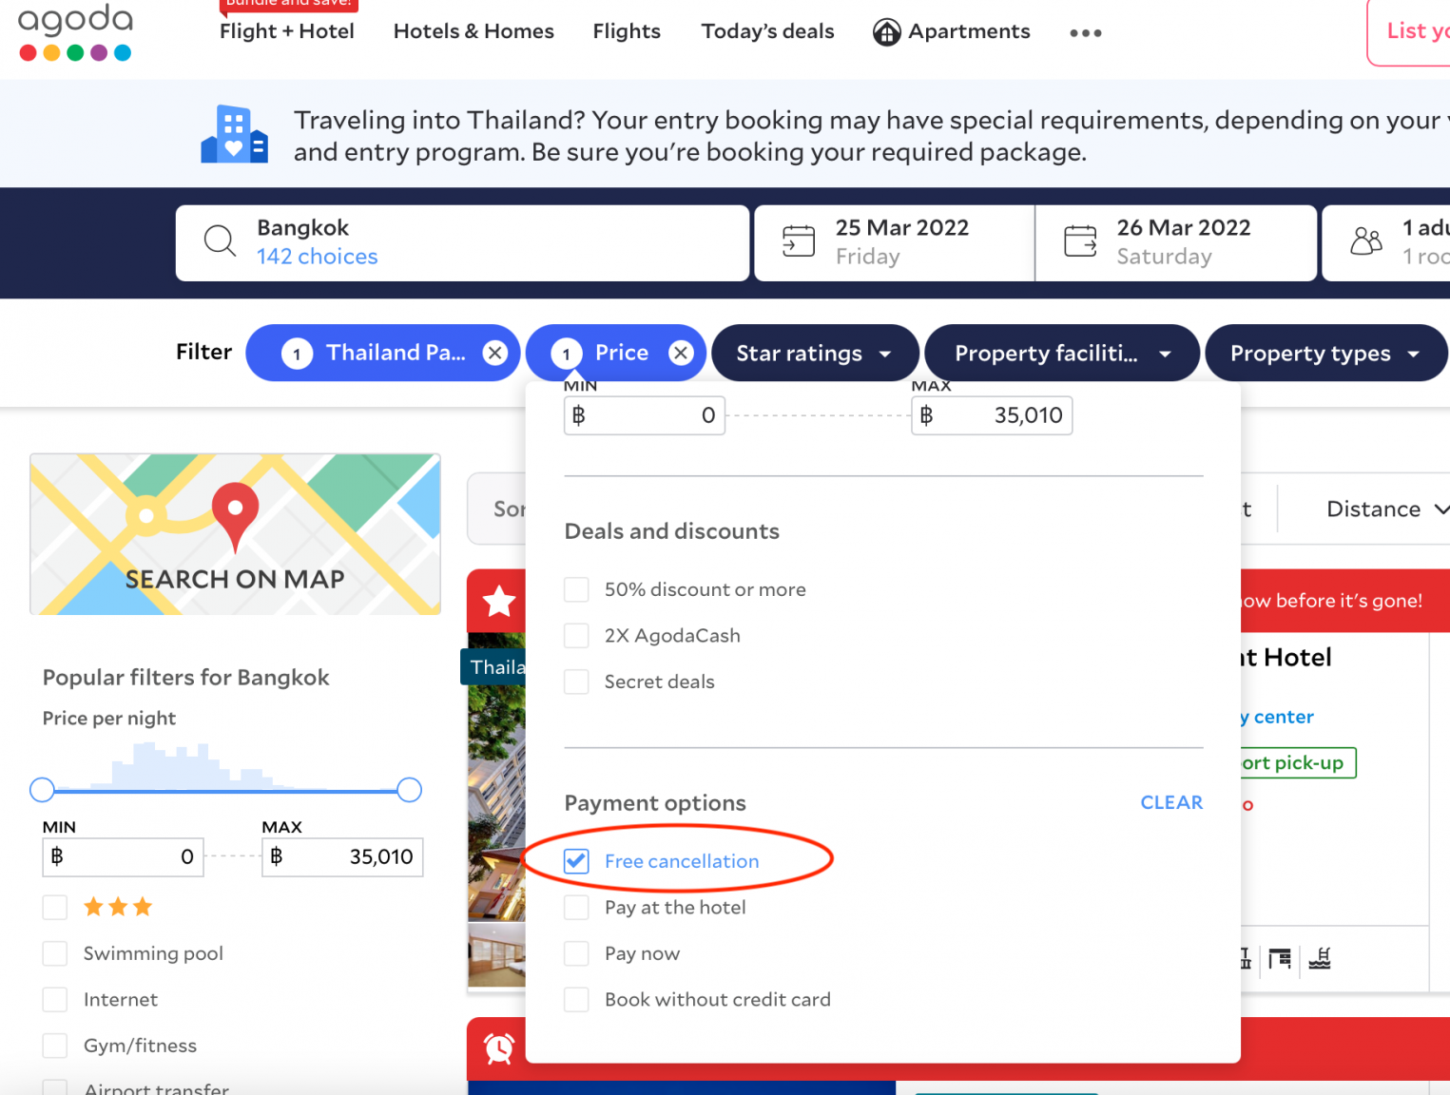Click the sidebar MIN price field

[123, 857]
